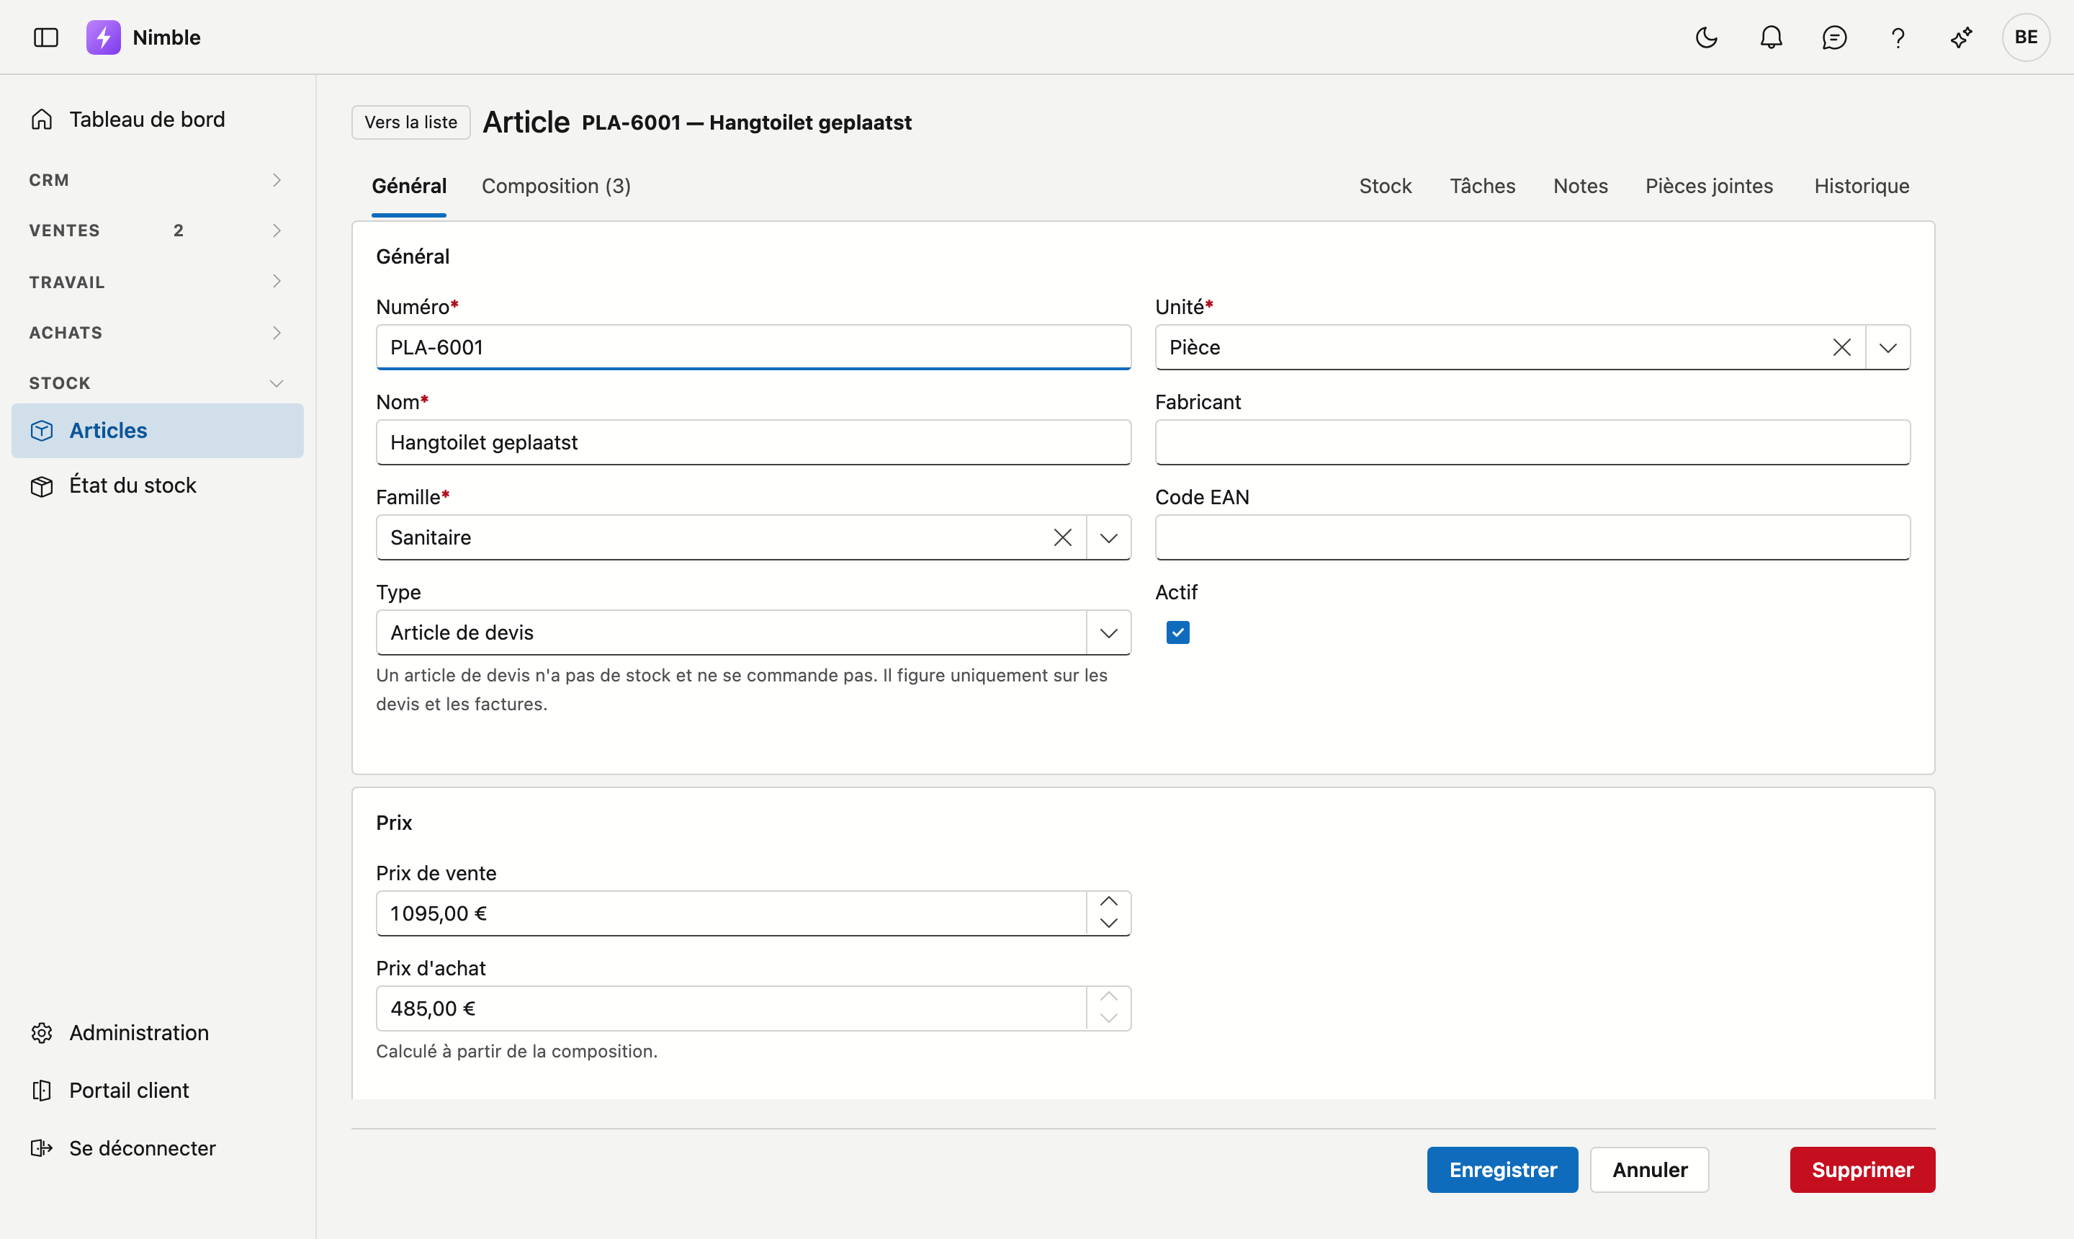
Task: Open the AI sparkles icon
Action: (1962, 37)
